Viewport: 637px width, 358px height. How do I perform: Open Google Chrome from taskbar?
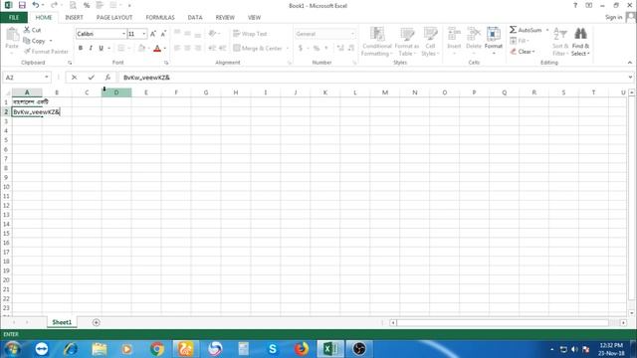(157, 349)
